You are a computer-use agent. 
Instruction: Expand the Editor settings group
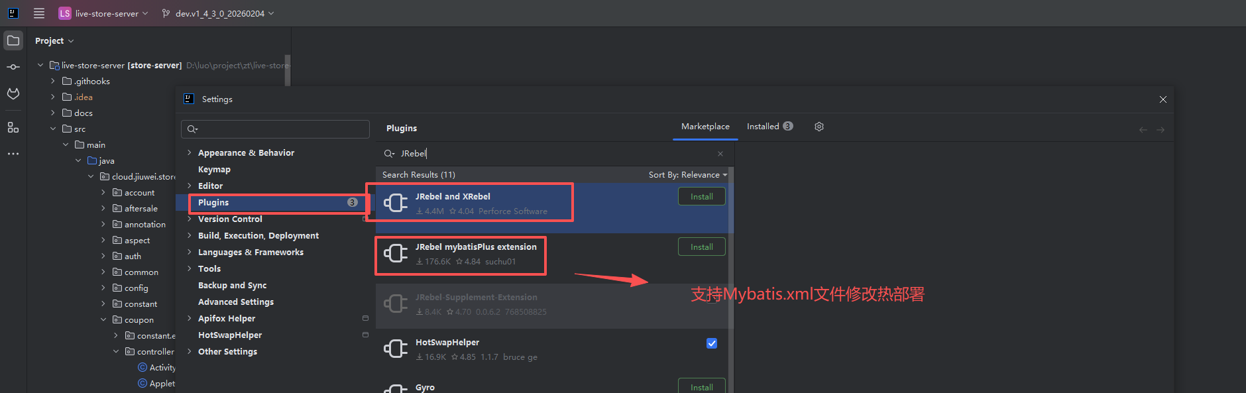(190, 186)
